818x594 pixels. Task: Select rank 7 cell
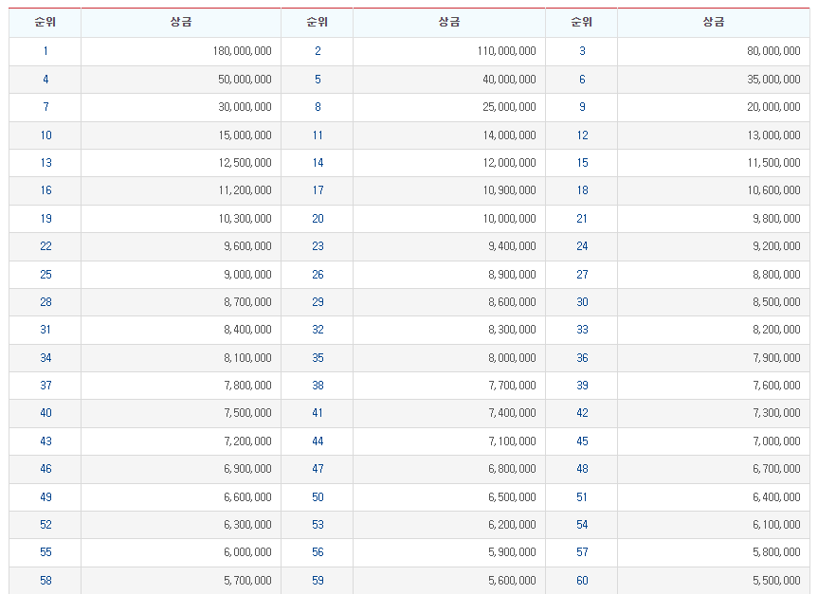45,107
